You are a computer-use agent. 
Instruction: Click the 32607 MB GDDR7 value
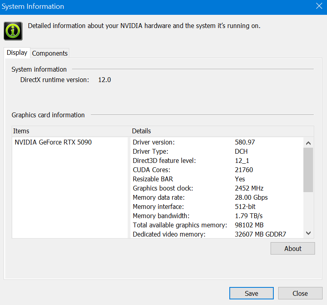coord(261,234)
